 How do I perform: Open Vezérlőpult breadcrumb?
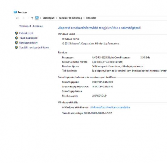pyautogui.click(x=48, y=18)
